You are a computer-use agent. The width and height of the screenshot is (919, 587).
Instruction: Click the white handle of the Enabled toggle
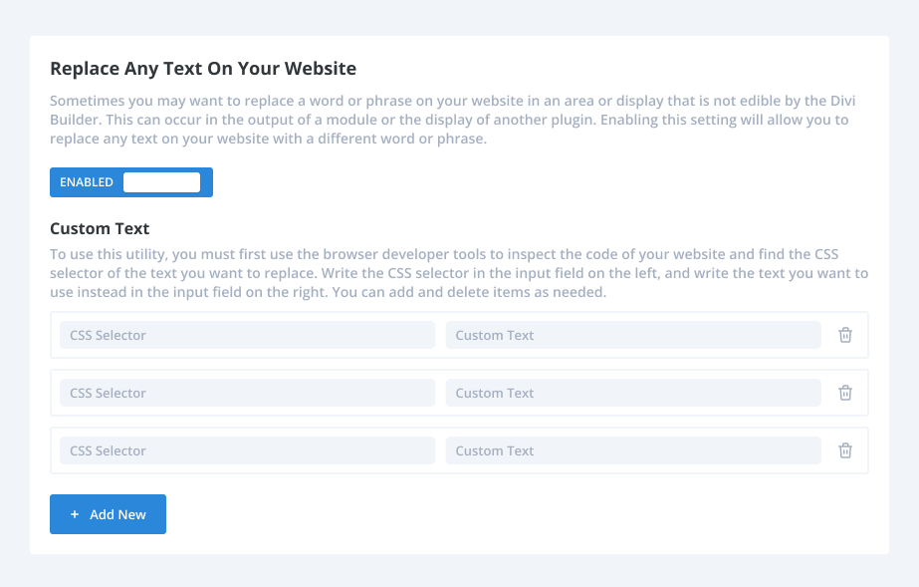[161, 182]
